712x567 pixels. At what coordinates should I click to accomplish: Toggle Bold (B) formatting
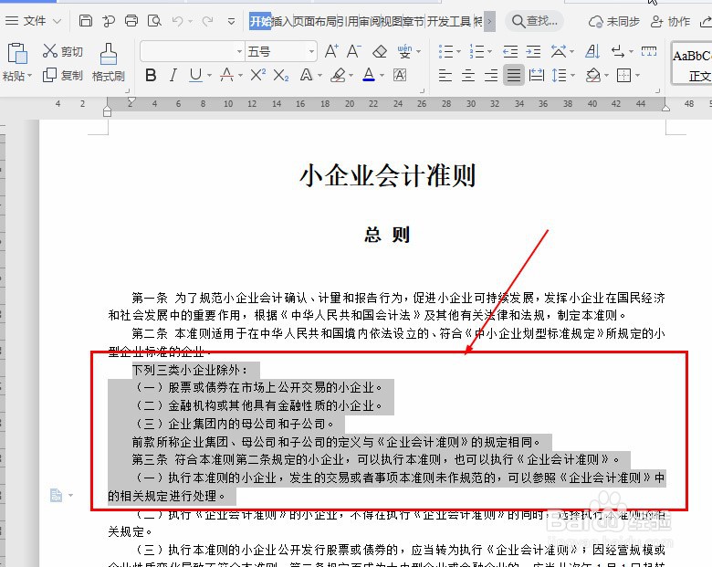151,75
